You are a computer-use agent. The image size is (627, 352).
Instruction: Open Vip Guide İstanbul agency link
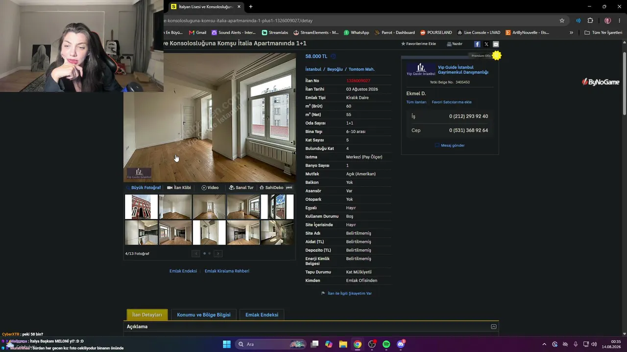pyautogui.click(x=463, y=70)
